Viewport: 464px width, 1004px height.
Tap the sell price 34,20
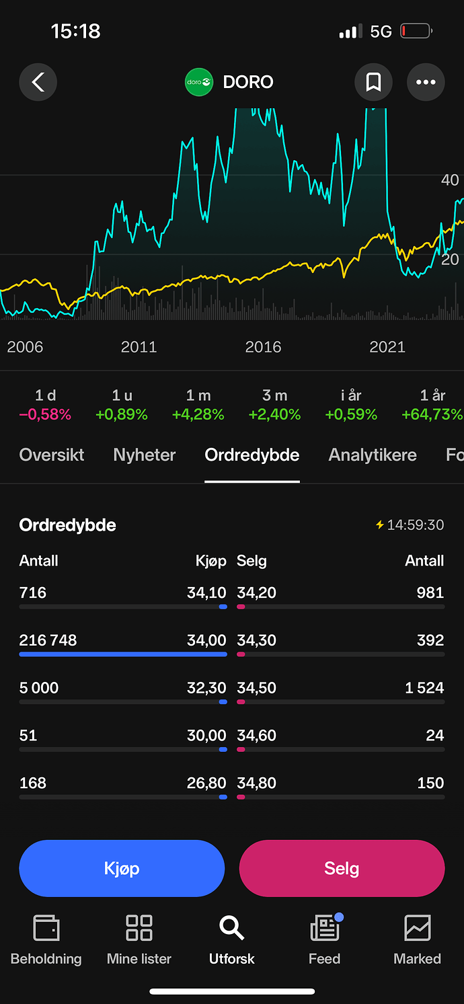[257, 593]
